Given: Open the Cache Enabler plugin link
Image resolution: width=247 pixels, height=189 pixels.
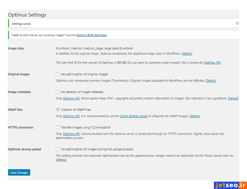Looking at the screenshot, I should 133,116.
